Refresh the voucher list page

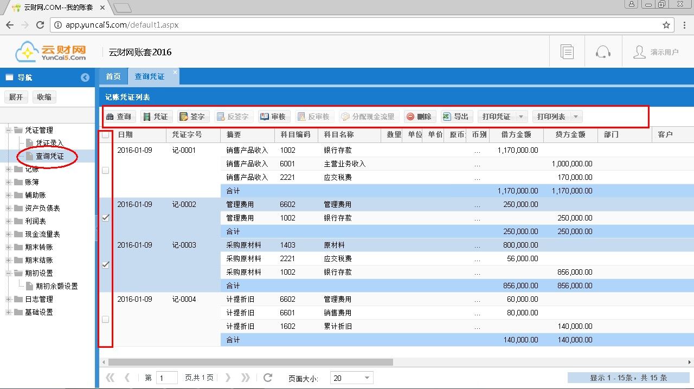267,378
